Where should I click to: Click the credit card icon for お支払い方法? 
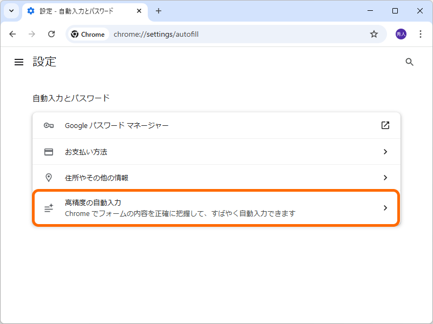(49, 152)
